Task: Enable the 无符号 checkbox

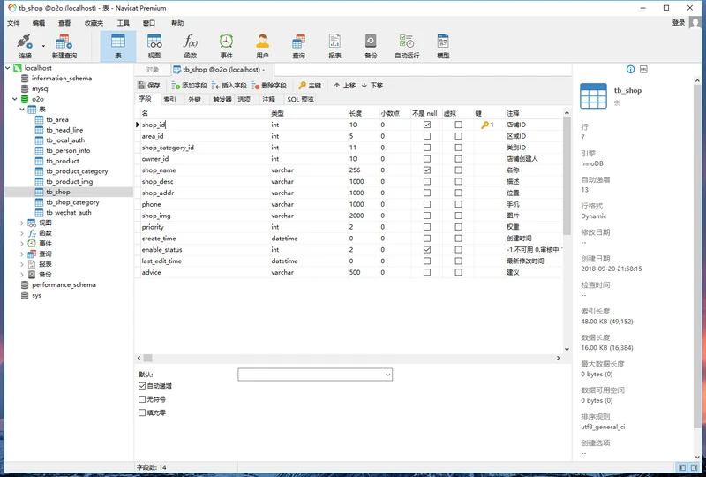Action: (143, 399)
